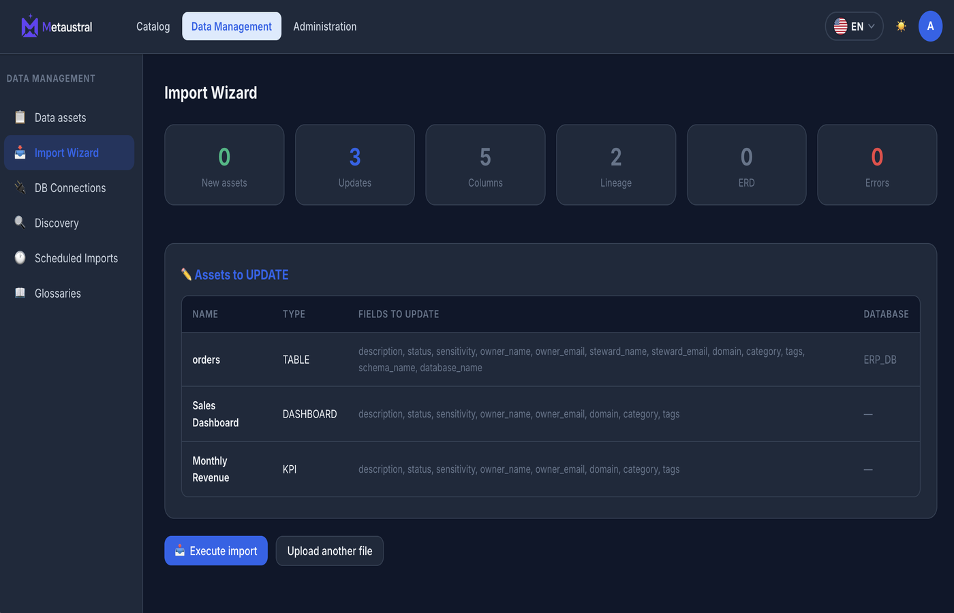Click the Import Wizard page title
The height and width of the screenshot is (613, 954).
point(211,93)
